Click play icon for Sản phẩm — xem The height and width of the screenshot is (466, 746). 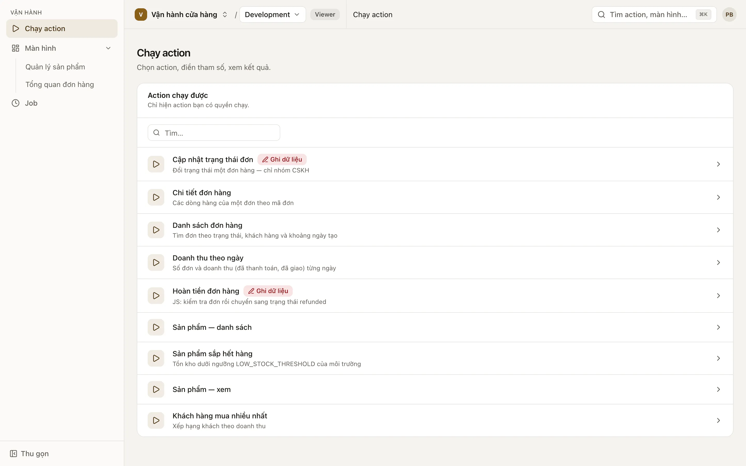156,390
